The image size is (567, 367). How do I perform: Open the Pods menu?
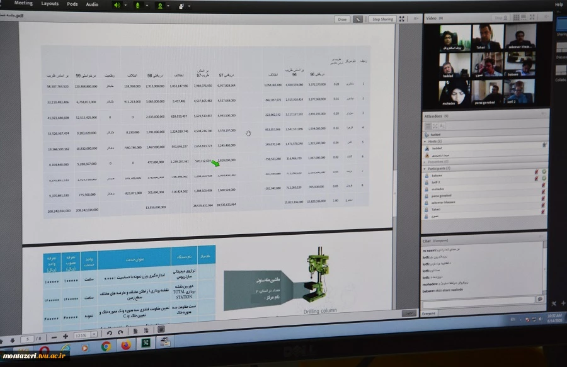(x=72, y=4)
